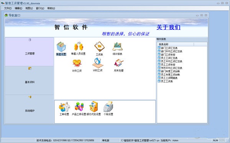Select the 员工工资表 report row

click(165, 81)
